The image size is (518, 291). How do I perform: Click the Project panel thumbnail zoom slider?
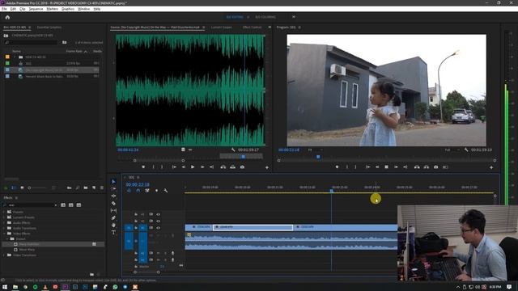click(37, 188)
